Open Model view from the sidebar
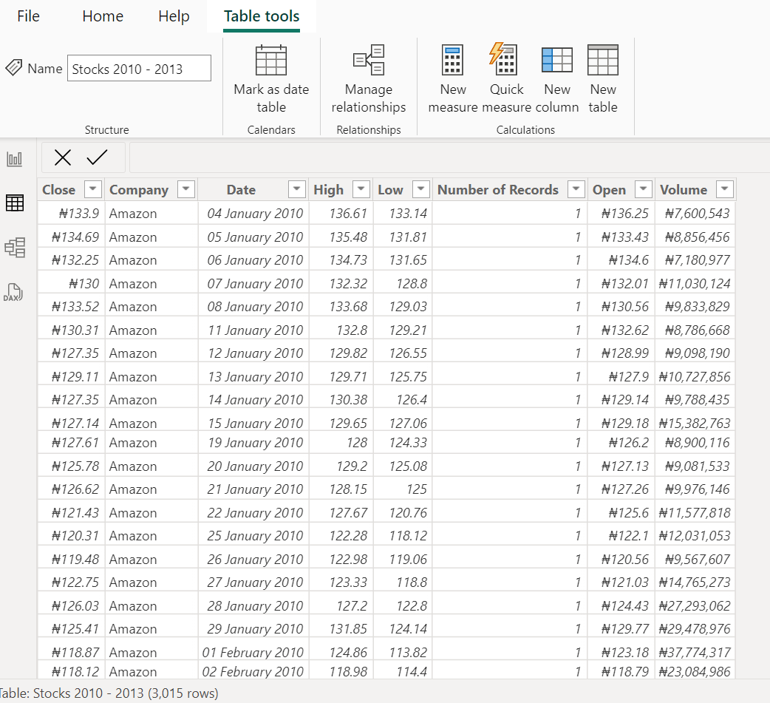The width and height of the screenshot is (770, 703). coord(14,248)
